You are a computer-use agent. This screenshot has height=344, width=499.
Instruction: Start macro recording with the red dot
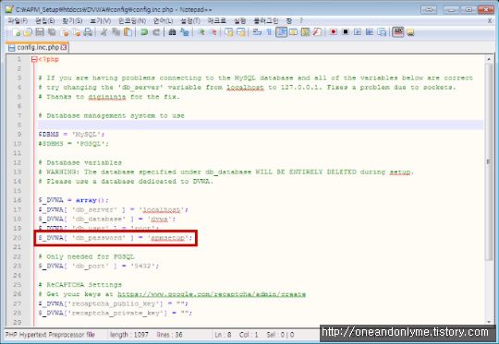pos(334,32)
